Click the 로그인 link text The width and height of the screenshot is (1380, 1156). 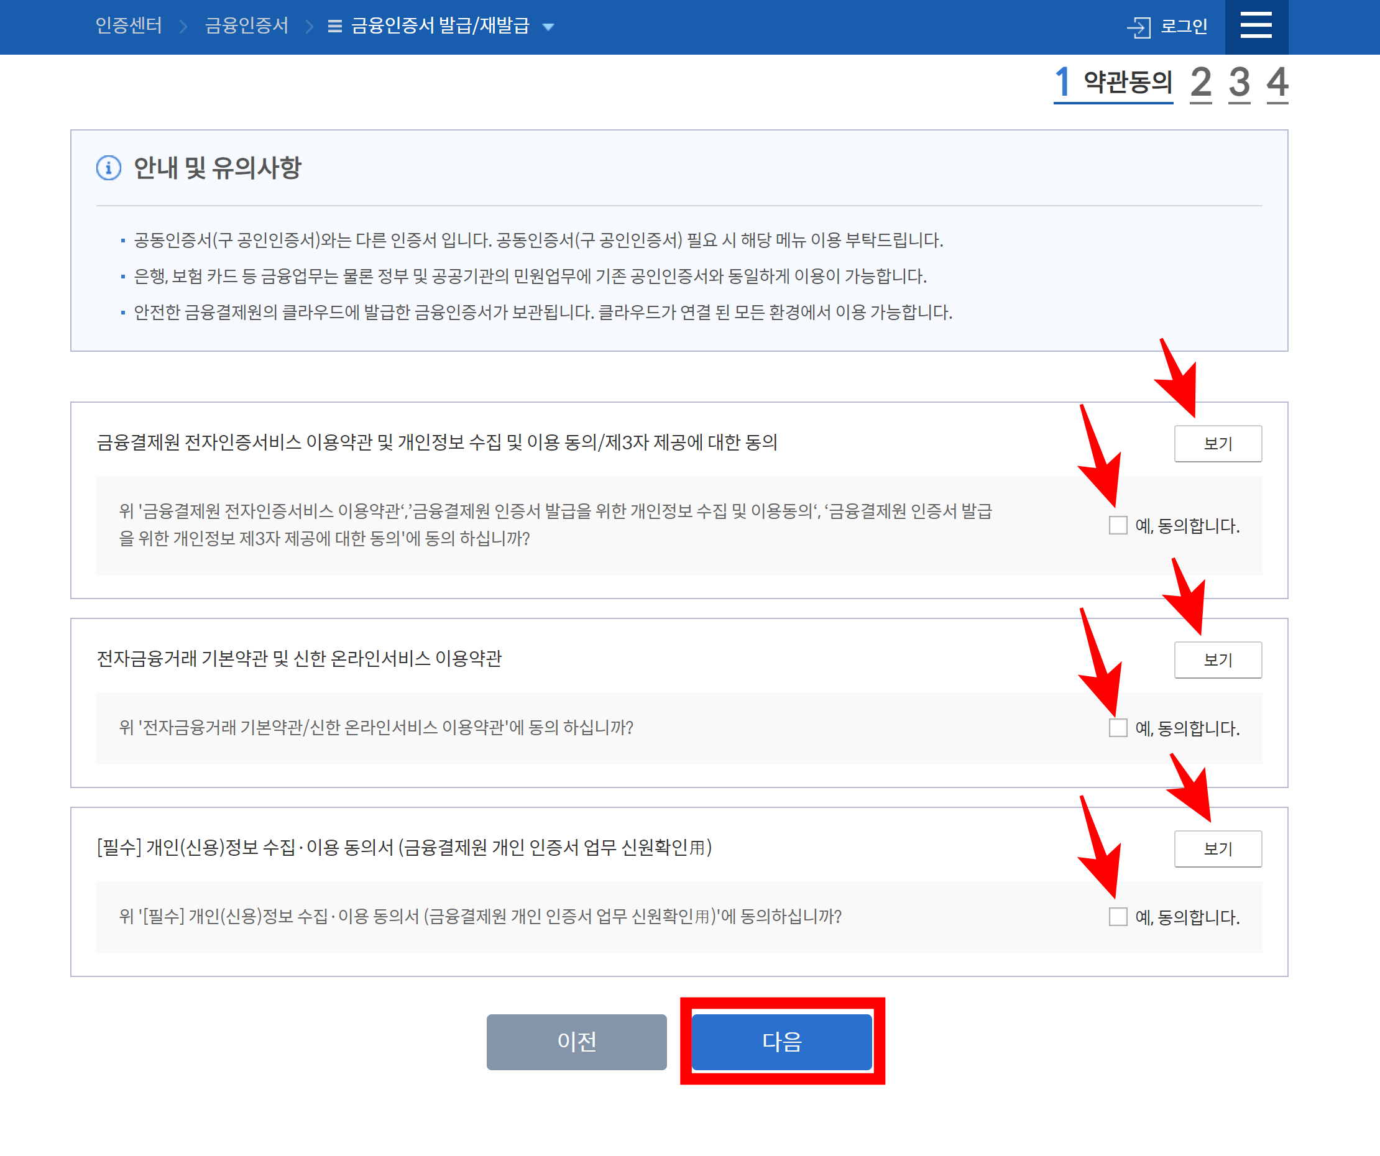coord(1184,26)
